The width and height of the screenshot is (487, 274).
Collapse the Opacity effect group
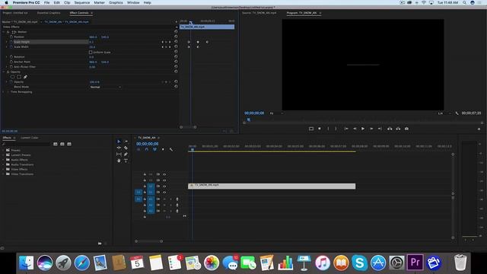coord(4,72)
